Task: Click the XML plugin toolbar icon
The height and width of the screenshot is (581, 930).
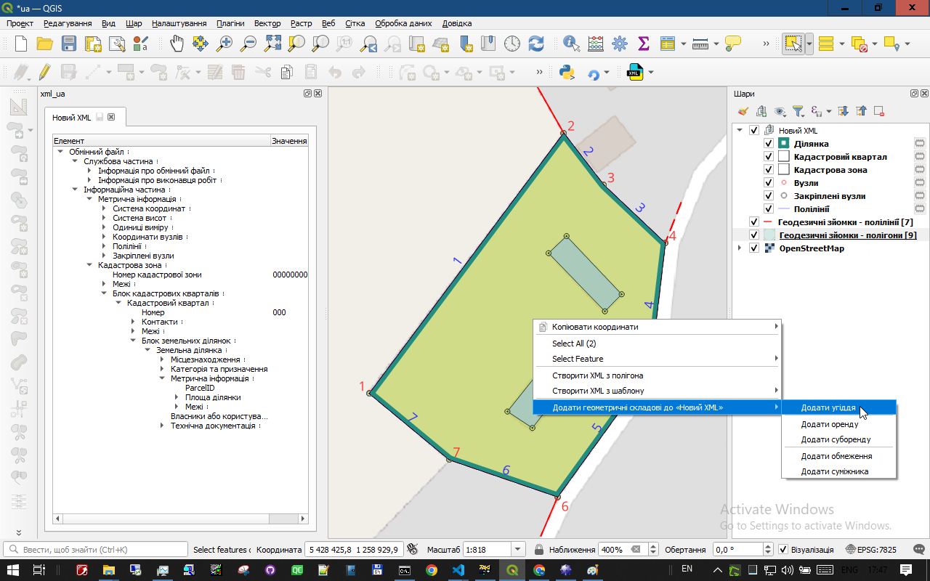Action: [x=635, y=73]
